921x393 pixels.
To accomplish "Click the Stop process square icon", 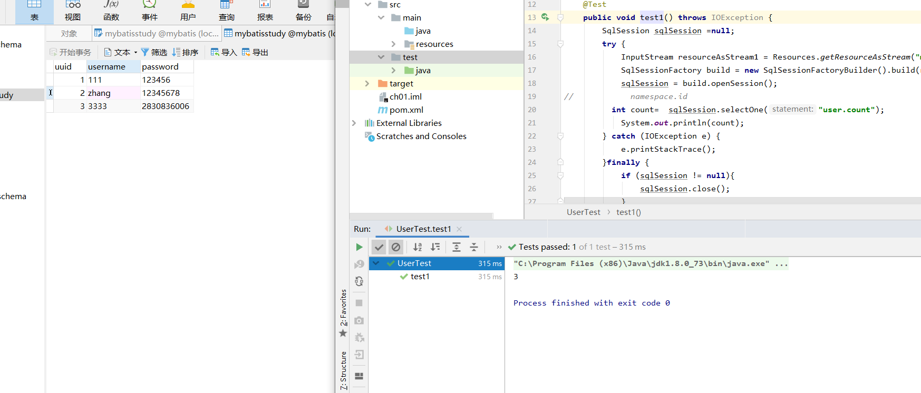I will [x=359, y=303].
